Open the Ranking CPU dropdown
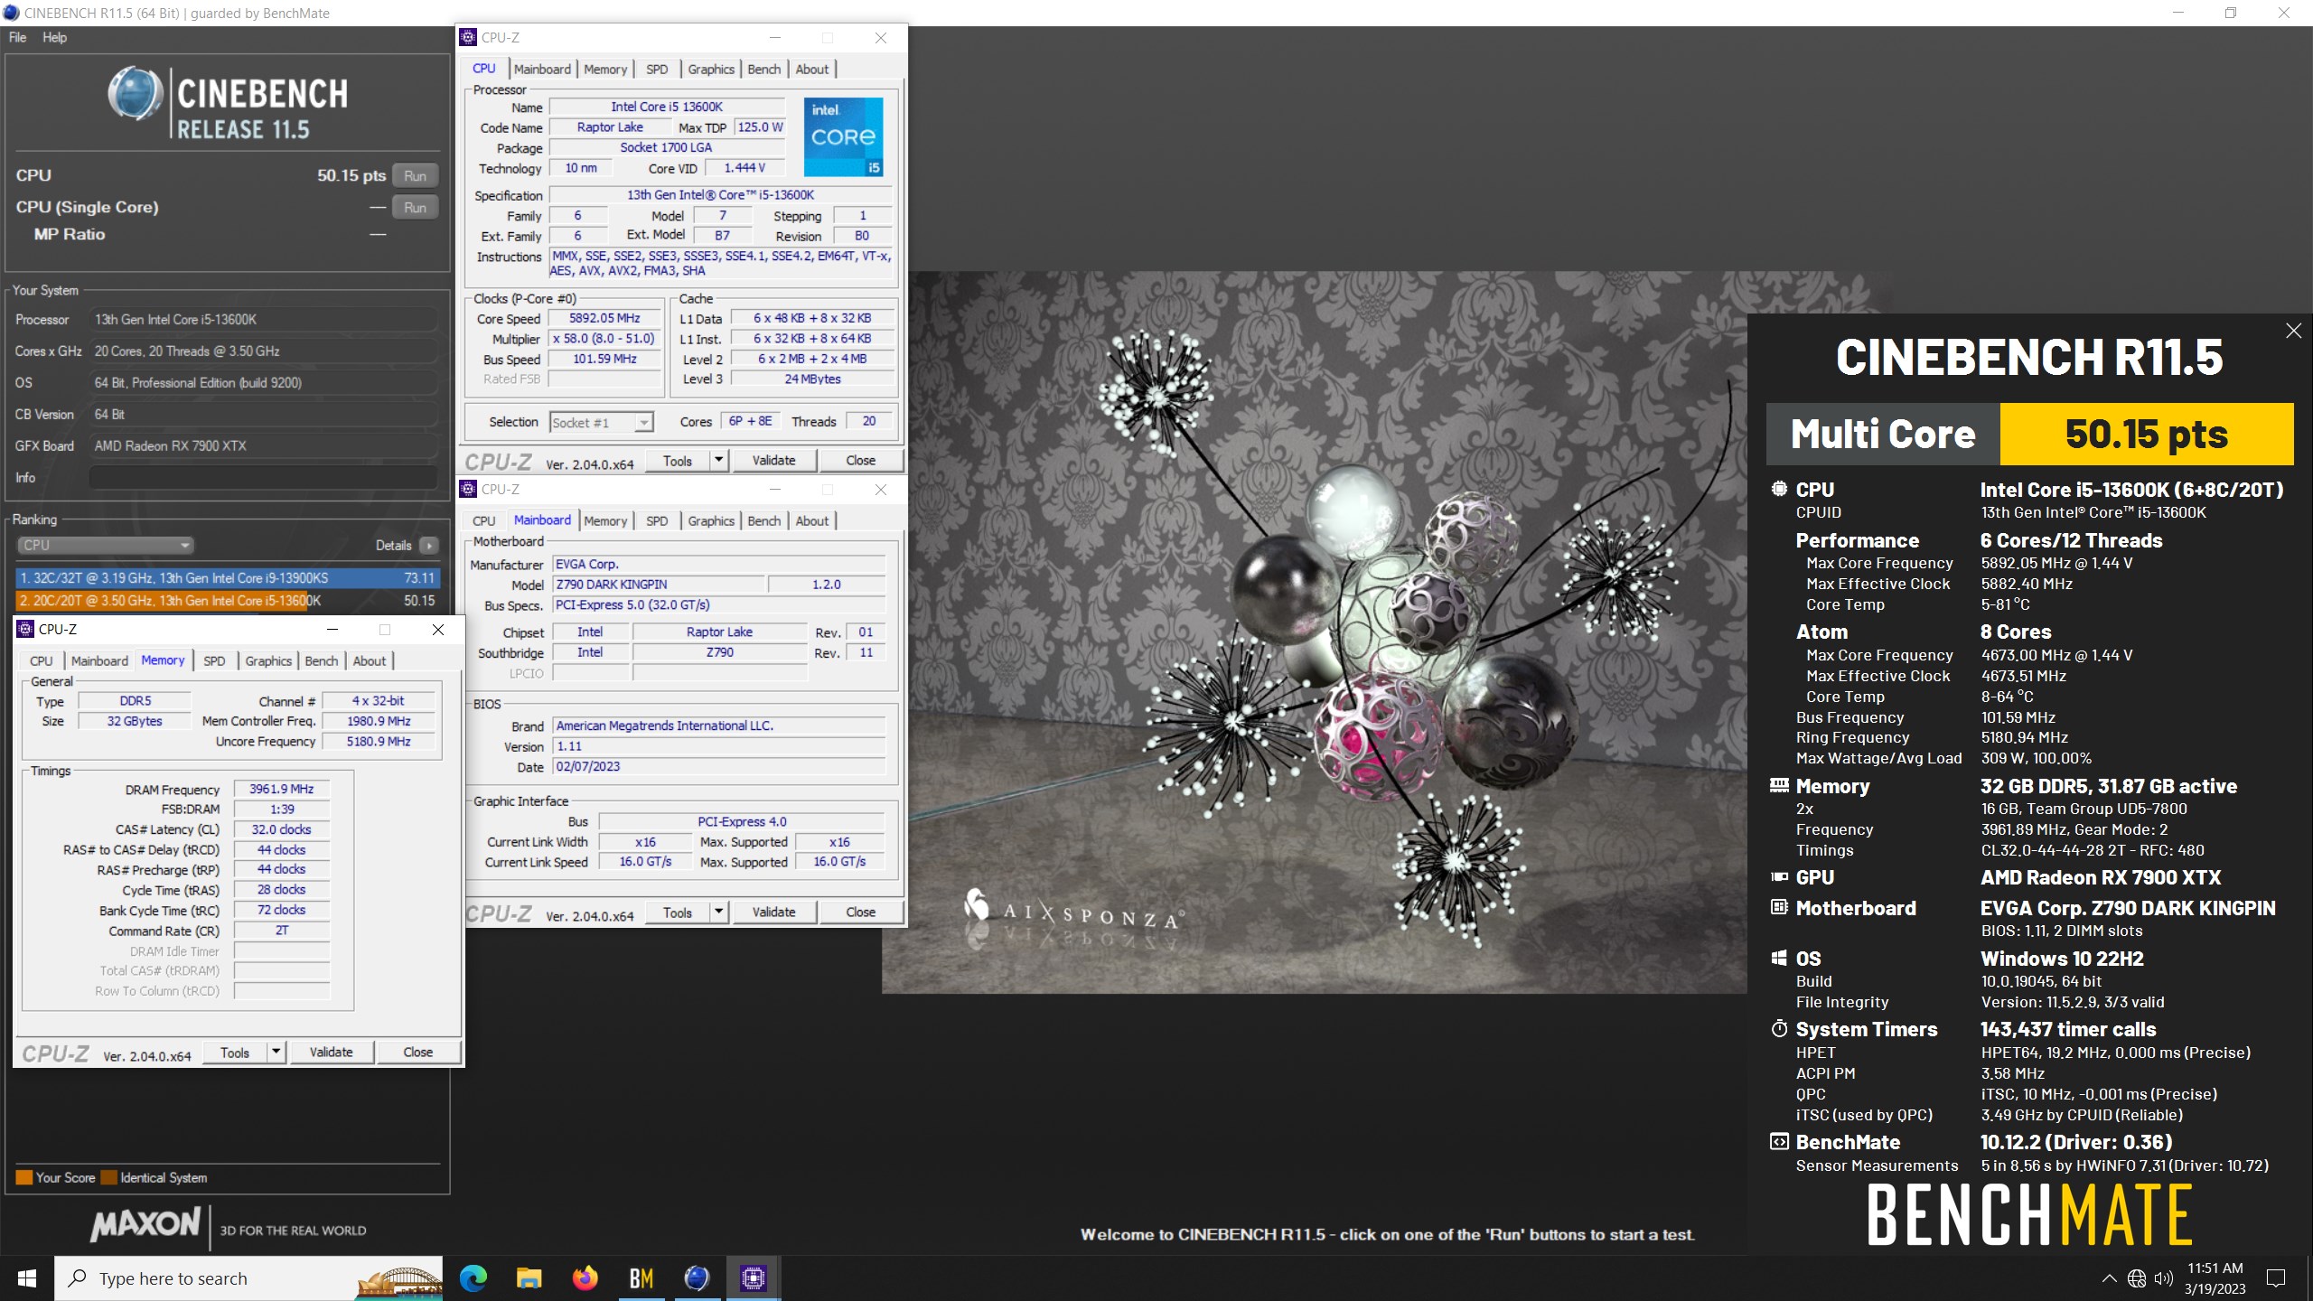The width and height of the screenshot is (2313, 1301). click(106, 545)
